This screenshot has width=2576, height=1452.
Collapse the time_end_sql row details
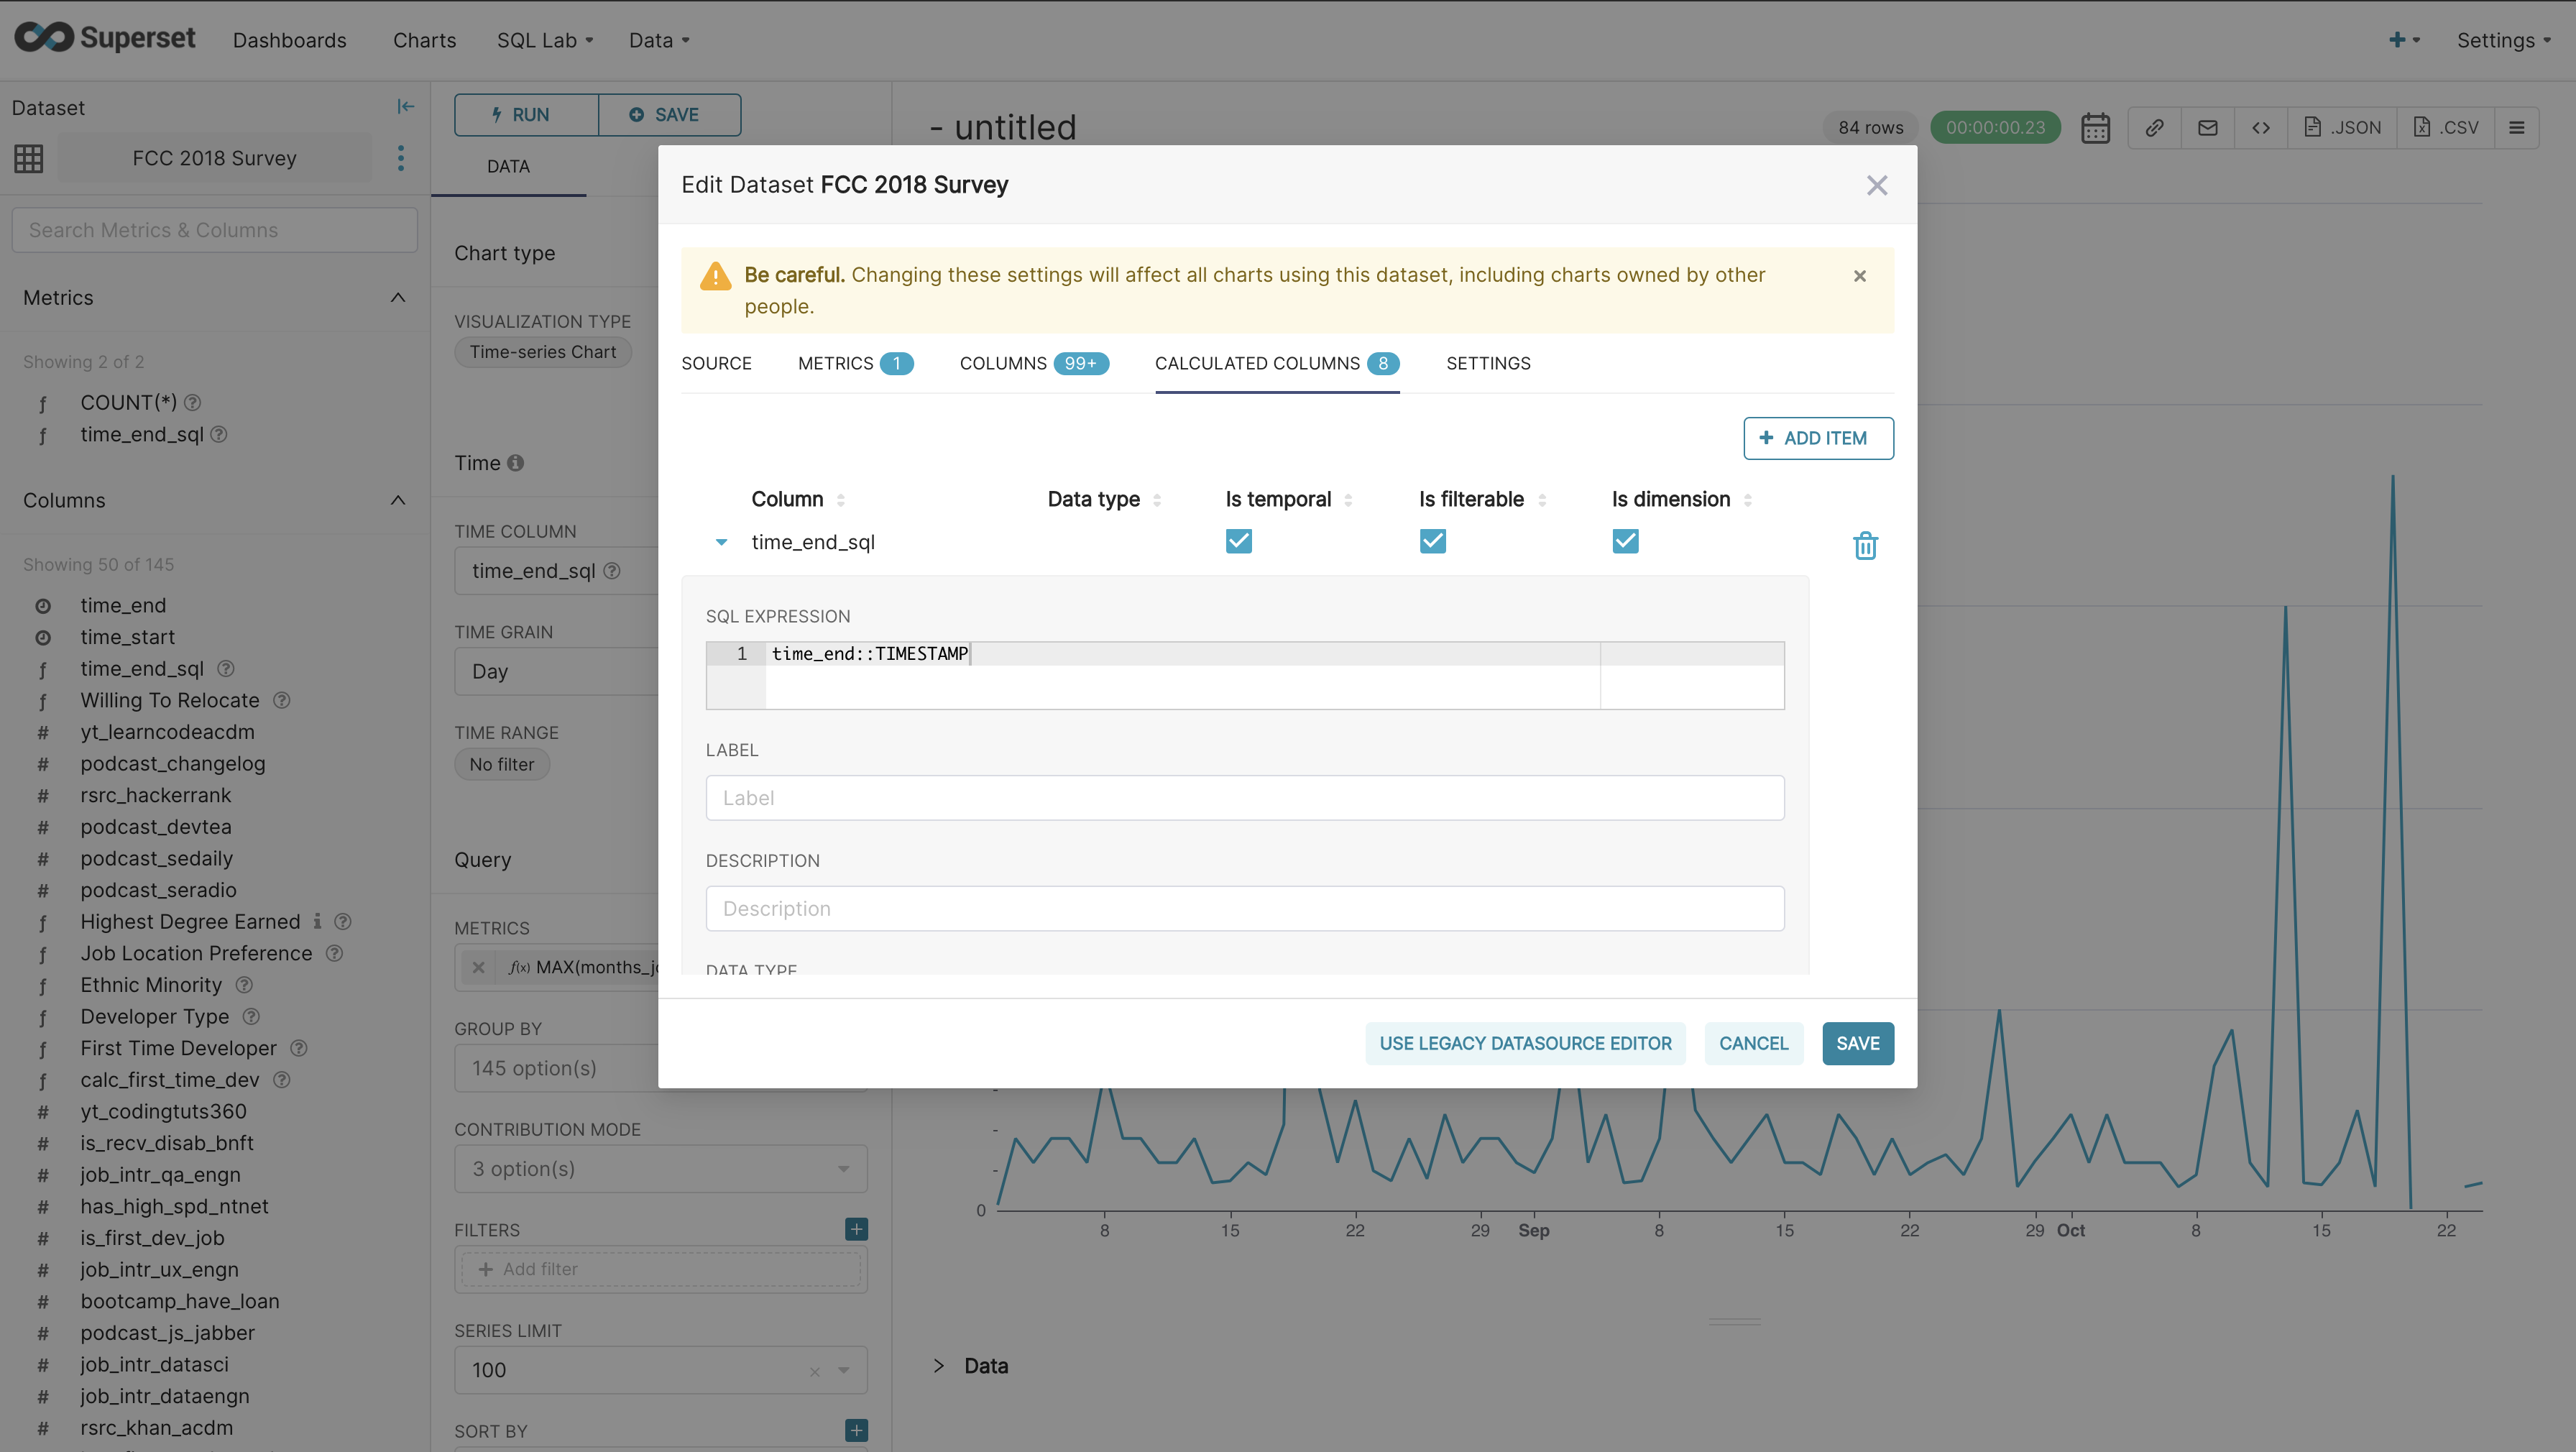pyautogui.click(x=721, y=542)
